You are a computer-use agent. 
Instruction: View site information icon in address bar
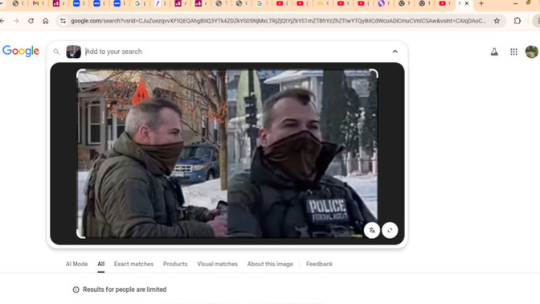[63, 21]
